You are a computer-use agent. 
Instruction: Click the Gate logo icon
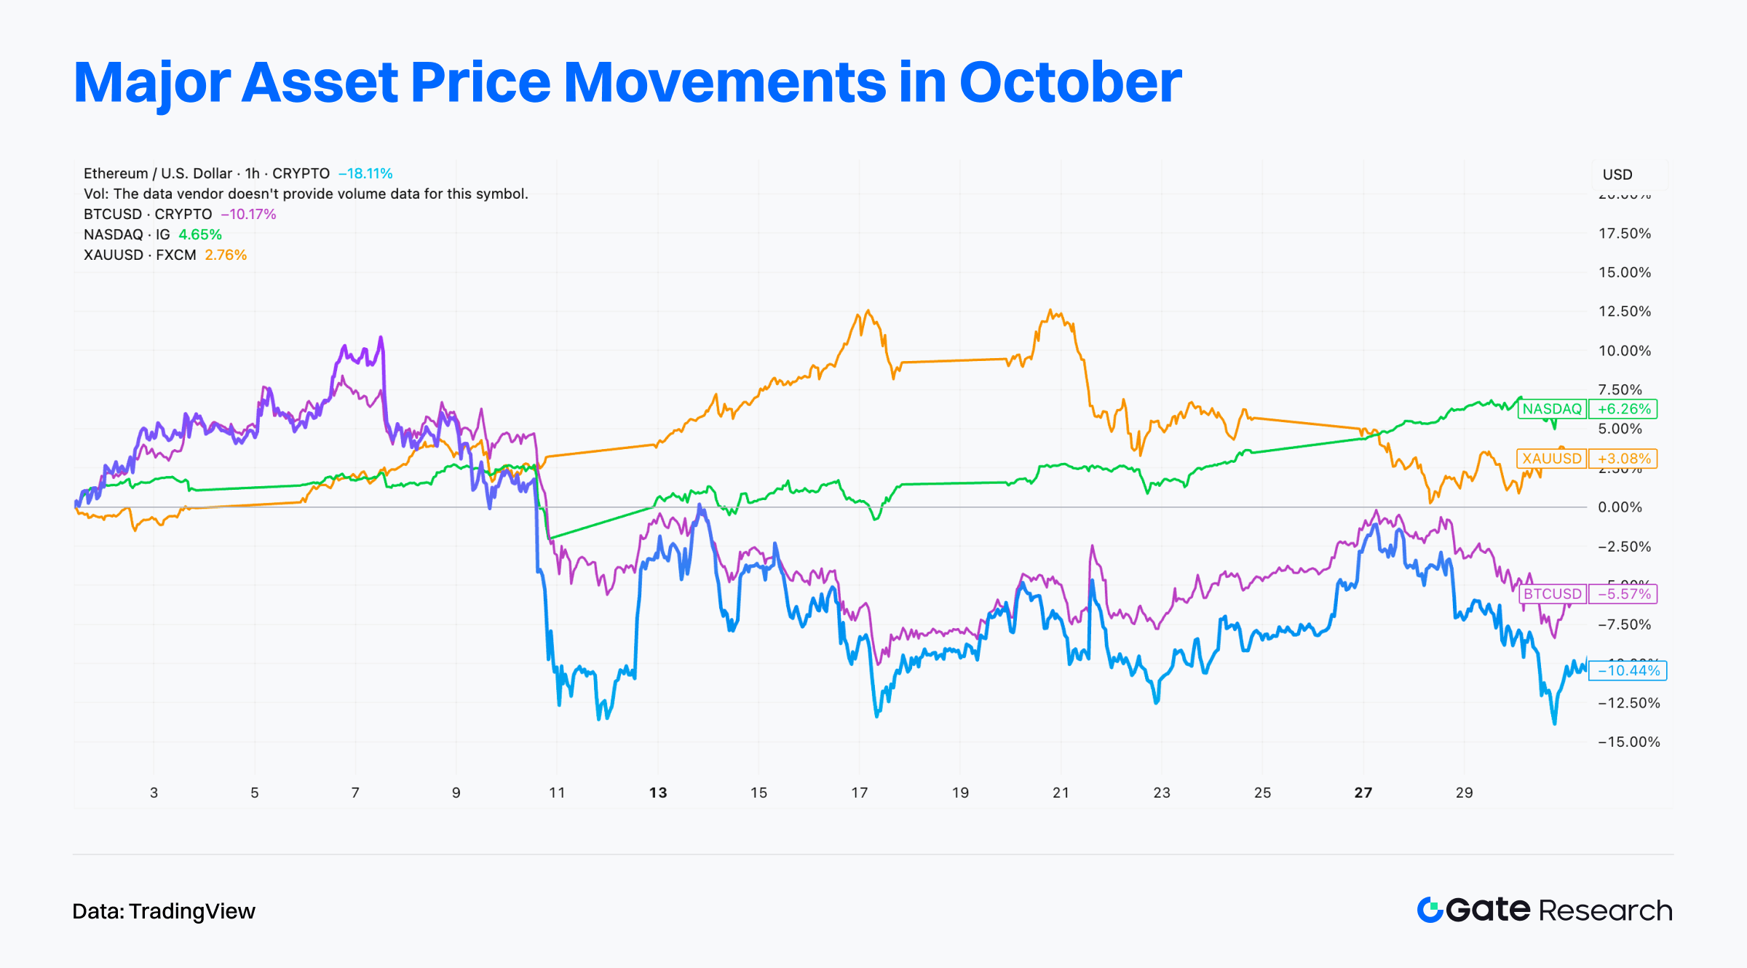coord(1430,910)
